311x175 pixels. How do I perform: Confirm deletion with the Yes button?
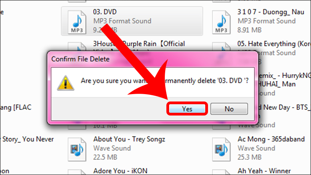pos(187,109)
